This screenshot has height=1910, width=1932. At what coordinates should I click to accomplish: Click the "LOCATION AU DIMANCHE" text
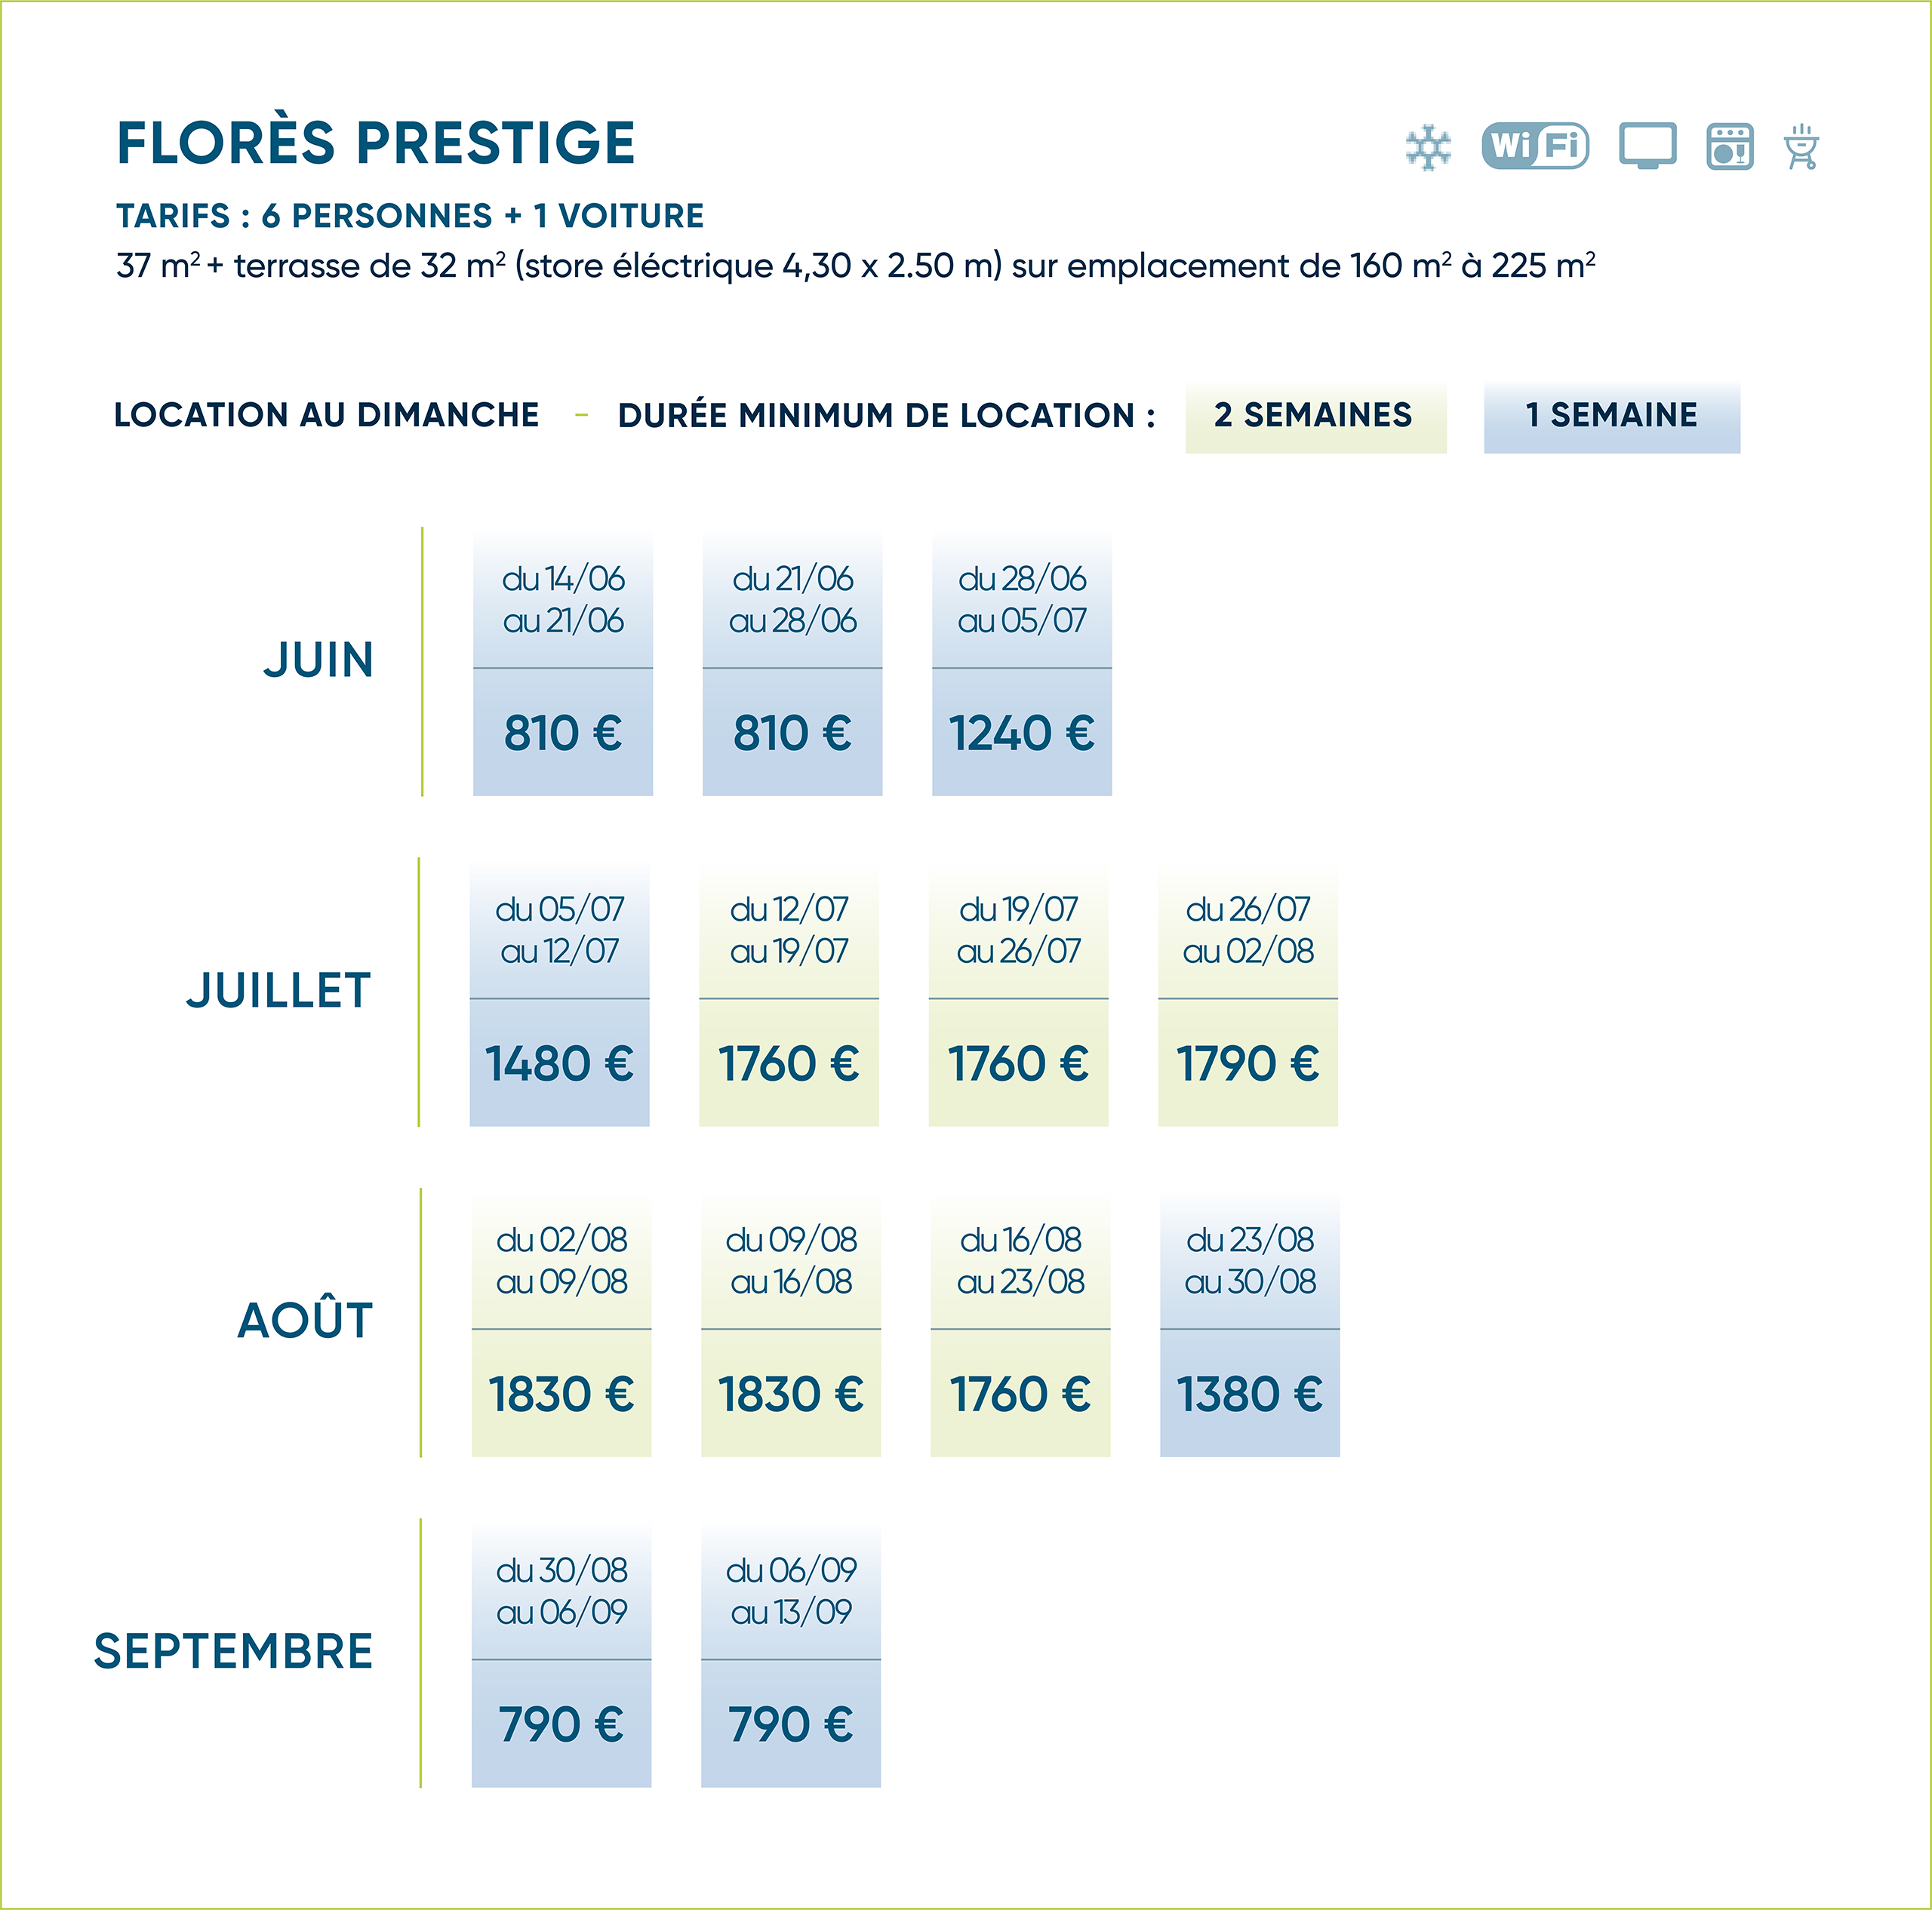[x=326, y=415]
